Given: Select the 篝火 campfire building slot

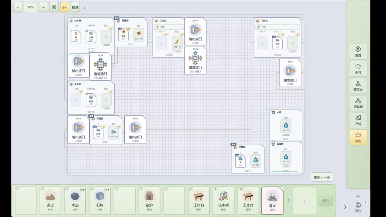Looking at the screenshot, I should click(x=273, y=200).
